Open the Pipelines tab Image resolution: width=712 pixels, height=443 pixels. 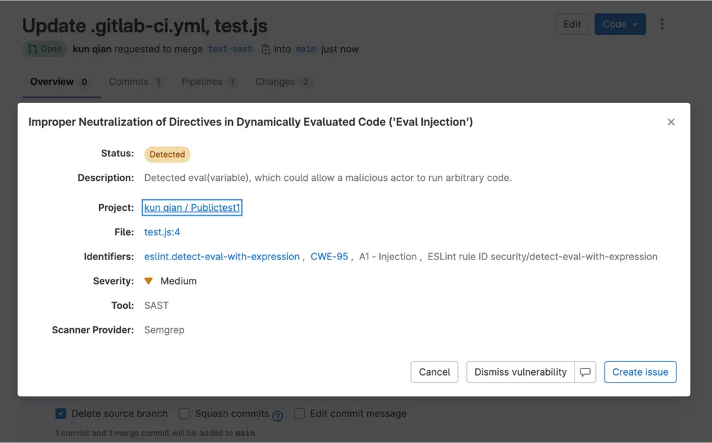pos(202,82)
